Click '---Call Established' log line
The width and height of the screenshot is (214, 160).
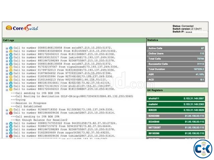tap(26, 106)
